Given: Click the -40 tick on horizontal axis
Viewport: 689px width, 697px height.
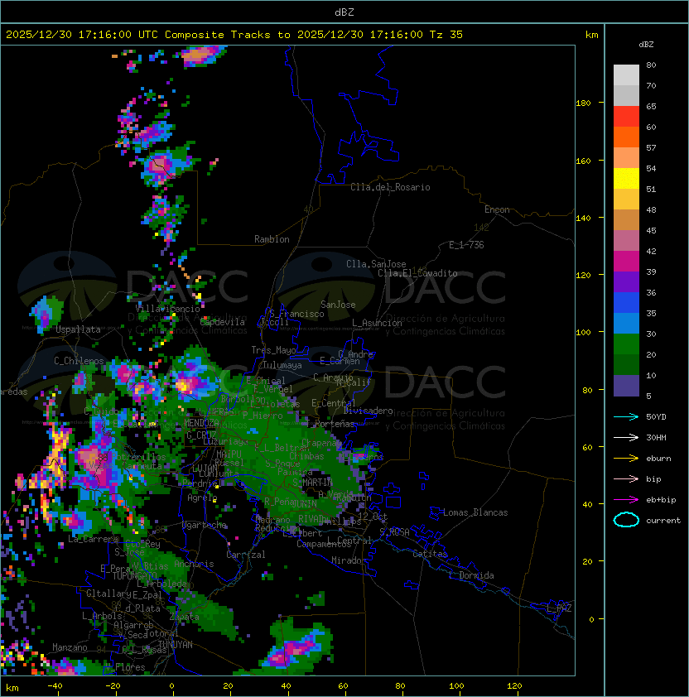Looking at the screenshot, I should [x=55, y=686].
